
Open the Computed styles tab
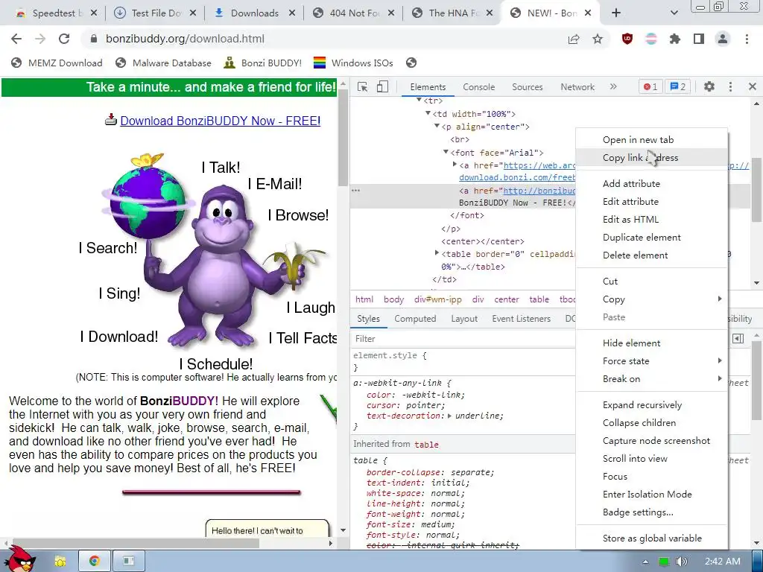tap(415, 319)
